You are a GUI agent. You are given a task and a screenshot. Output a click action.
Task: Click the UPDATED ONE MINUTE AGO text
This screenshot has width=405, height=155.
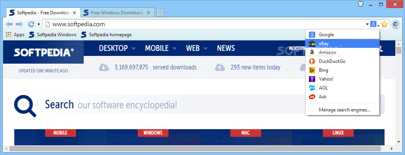43,71
